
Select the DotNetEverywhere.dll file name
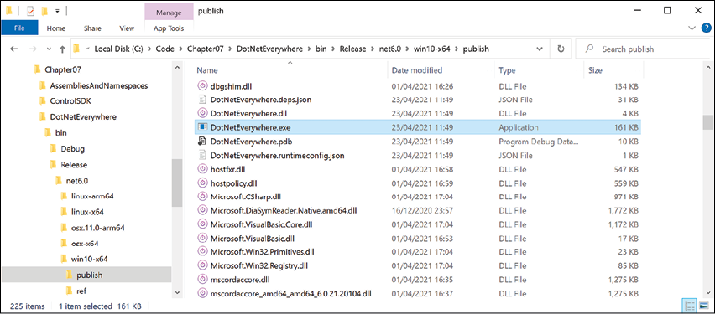click(x=248, y=113)
